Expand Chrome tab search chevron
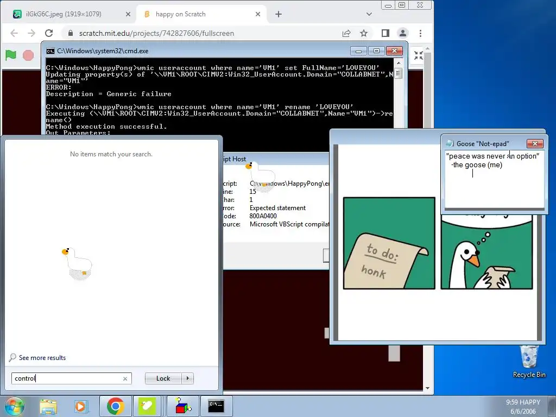This screenshot has height=417, width=556. 369,14
